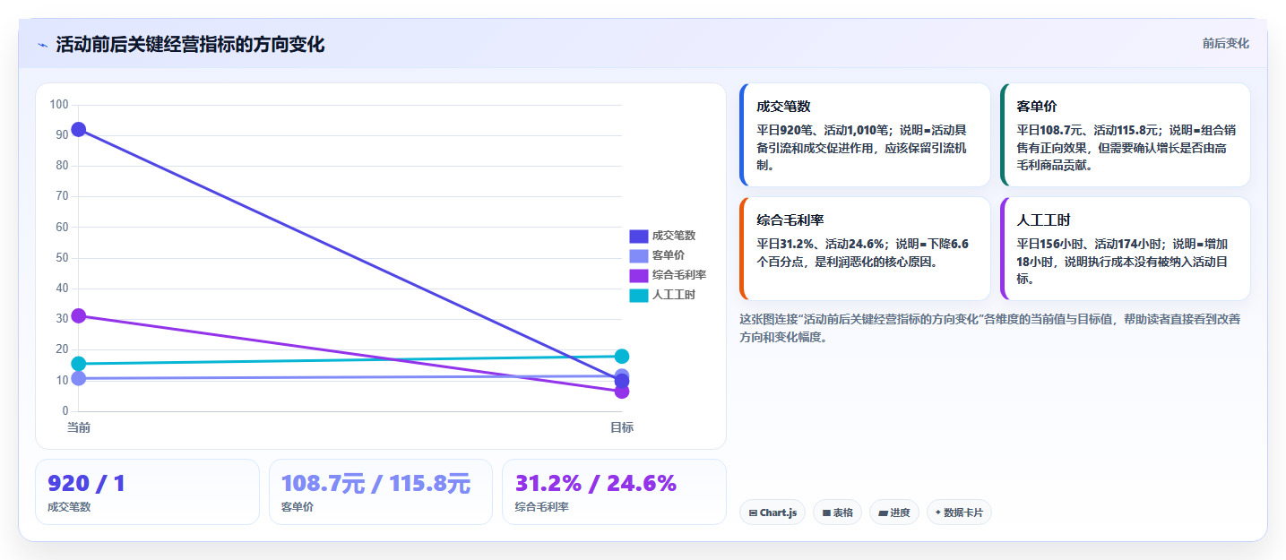Click the 人工工时 data point at 当前
Image resolution: width=1286 pixels, height=560 pixels.
coord(79,364)
